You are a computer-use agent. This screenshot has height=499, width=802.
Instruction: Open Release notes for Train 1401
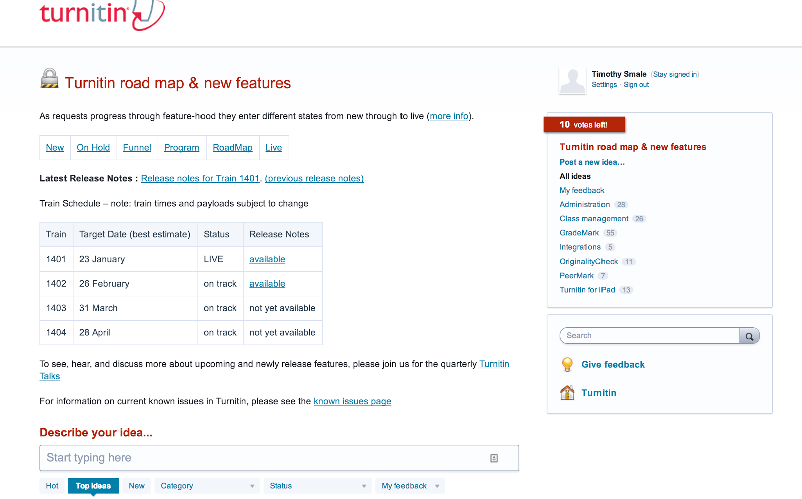(200, 179)
